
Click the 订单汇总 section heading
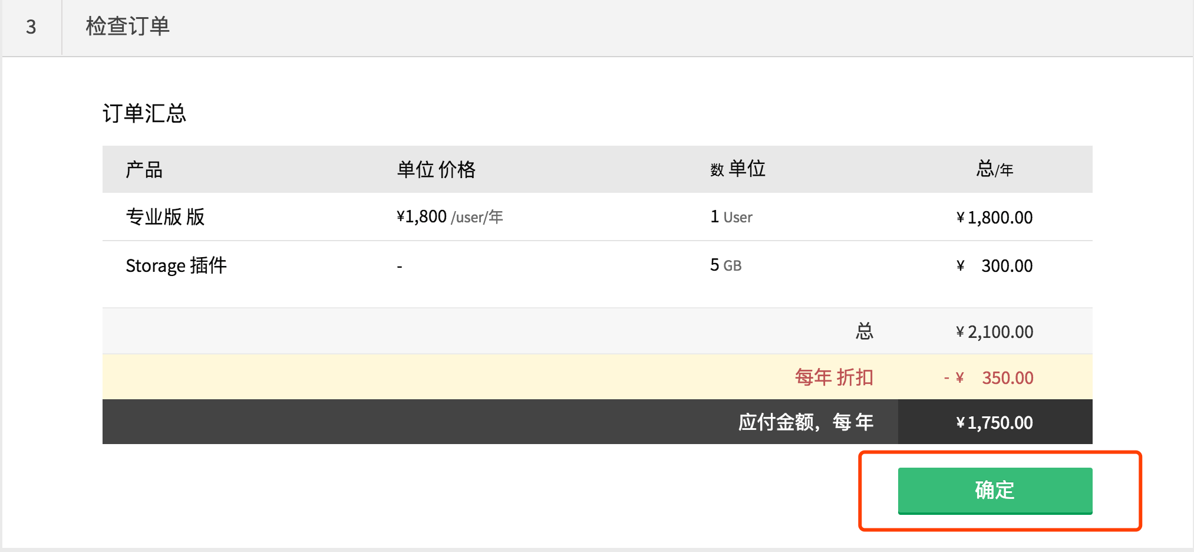click(x=144, y=113)
